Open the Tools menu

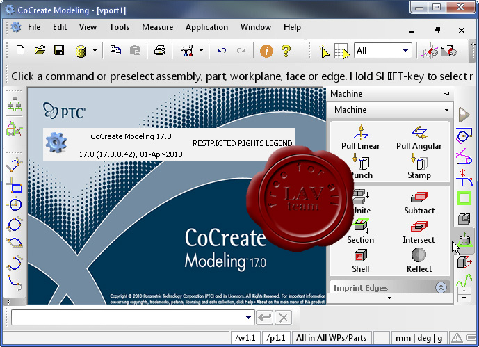tap(119, 27)
